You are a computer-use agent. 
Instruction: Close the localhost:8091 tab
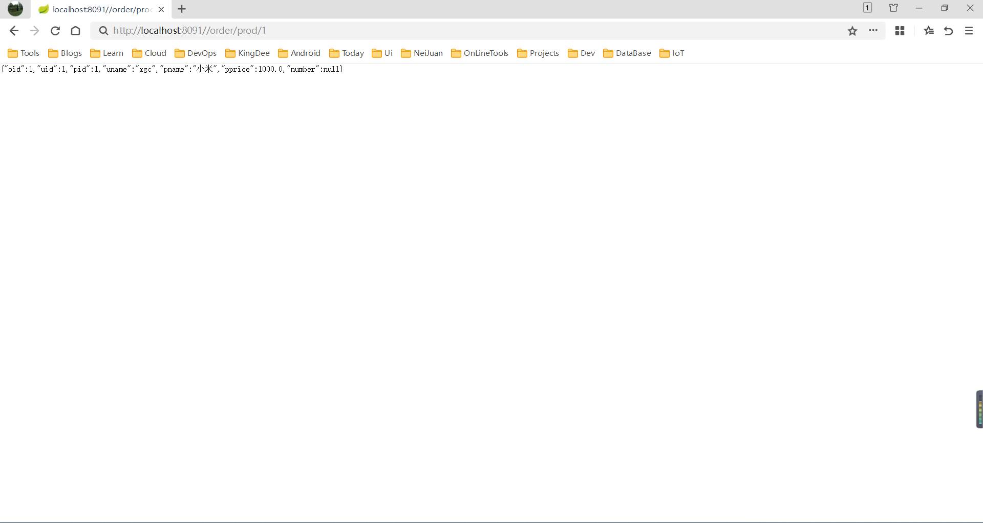point(161,9)
